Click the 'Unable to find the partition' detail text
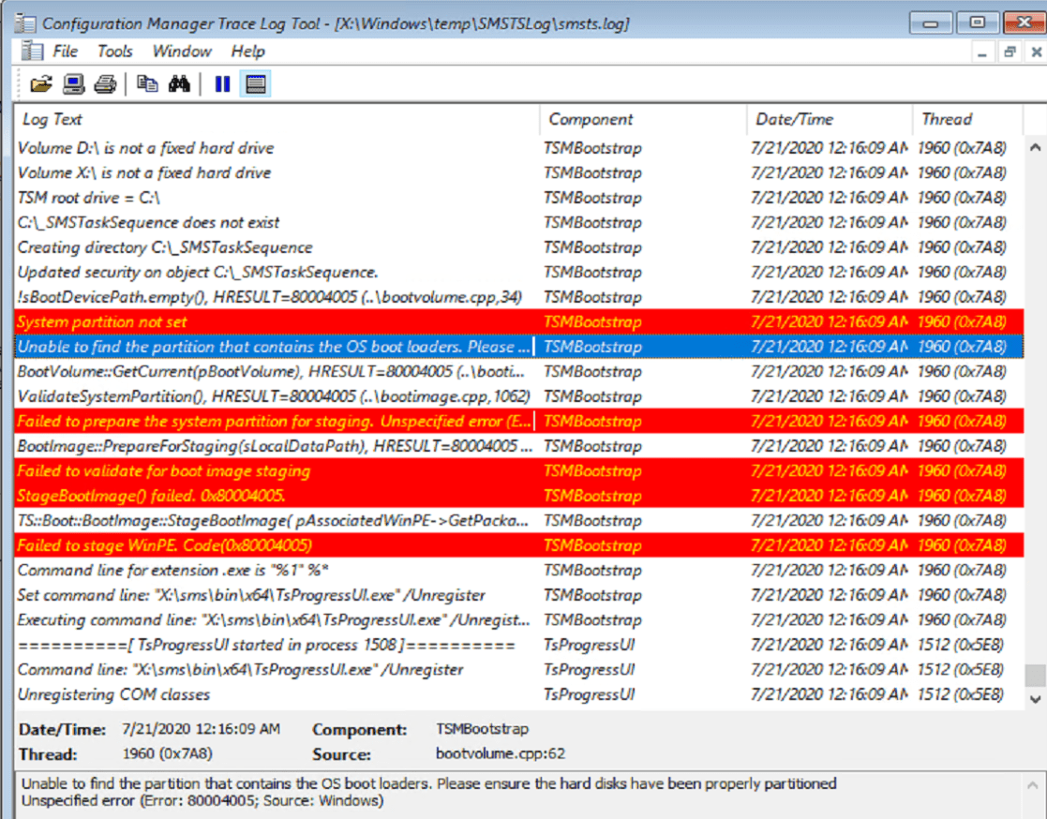1047x819 pixels. 422,784
